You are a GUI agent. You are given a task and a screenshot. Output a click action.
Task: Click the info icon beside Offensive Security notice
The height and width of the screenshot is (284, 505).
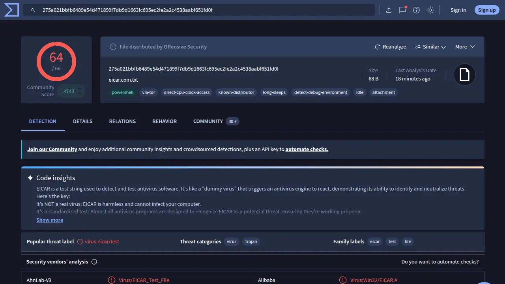click(x=113, y=47)
